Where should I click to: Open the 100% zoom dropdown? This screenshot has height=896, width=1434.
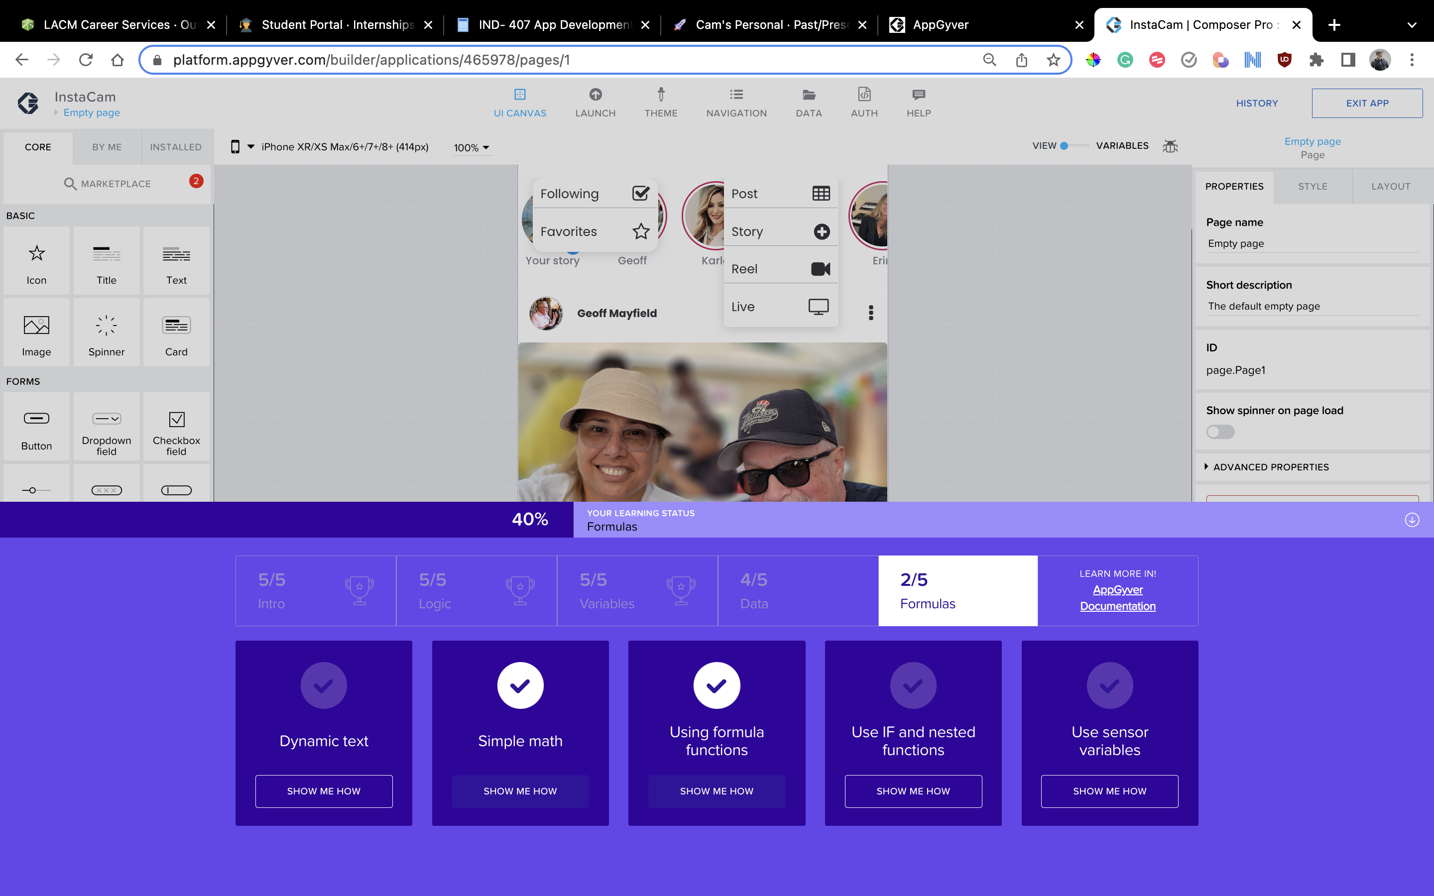[472, 147]
